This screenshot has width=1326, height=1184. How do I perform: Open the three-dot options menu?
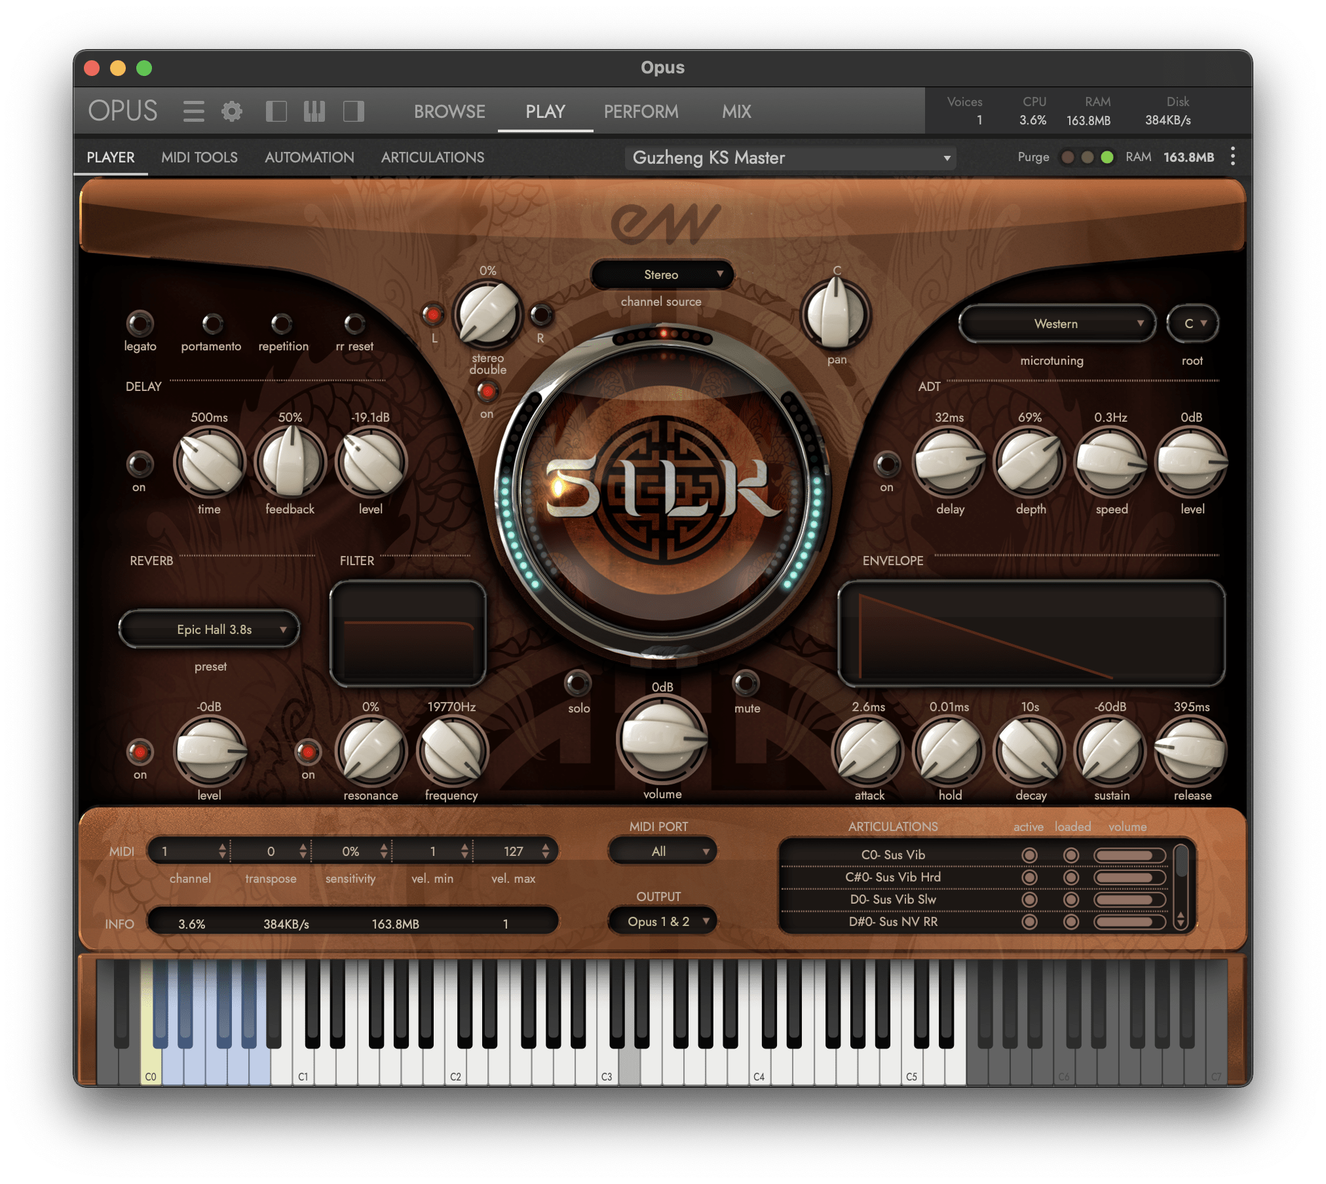tap(1233, 157)
